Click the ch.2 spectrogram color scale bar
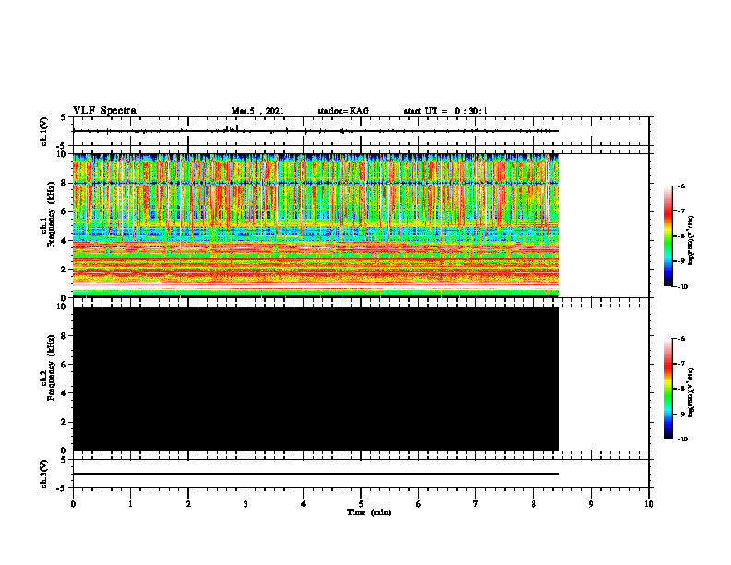 tap(667, 389)
